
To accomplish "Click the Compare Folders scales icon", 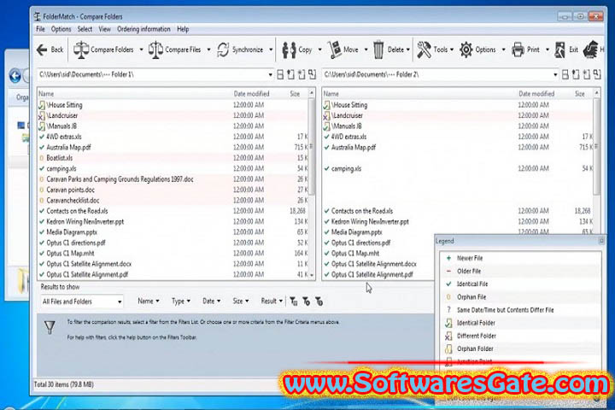I will click(x=81, y=50).
